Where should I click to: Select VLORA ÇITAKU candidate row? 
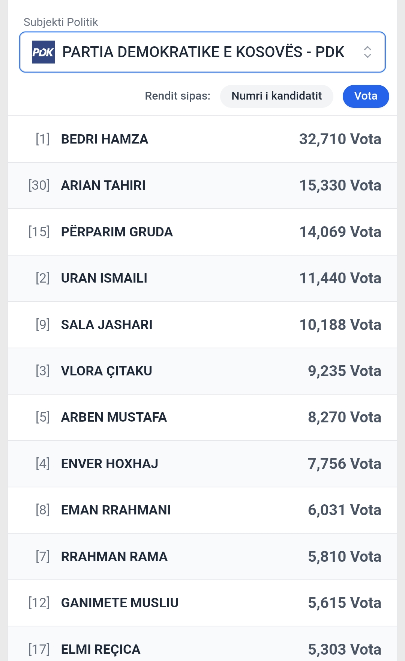point(202,371)
